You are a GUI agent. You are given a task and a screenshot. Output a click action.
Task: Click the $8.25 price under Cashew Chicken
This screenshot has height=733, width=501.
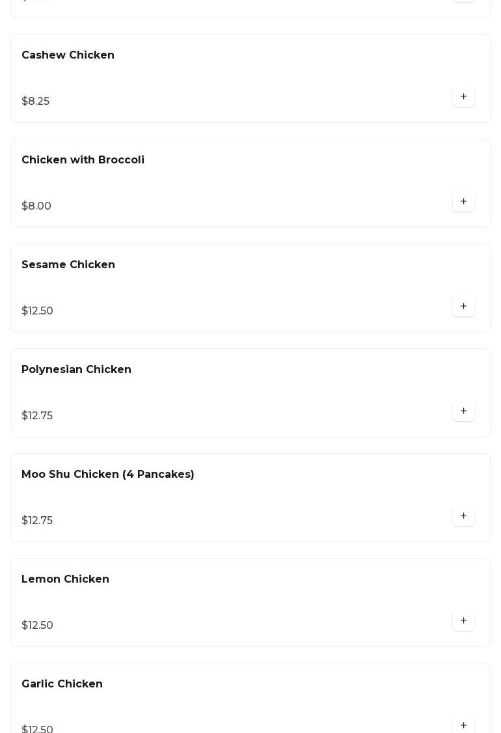click(36, 102)
